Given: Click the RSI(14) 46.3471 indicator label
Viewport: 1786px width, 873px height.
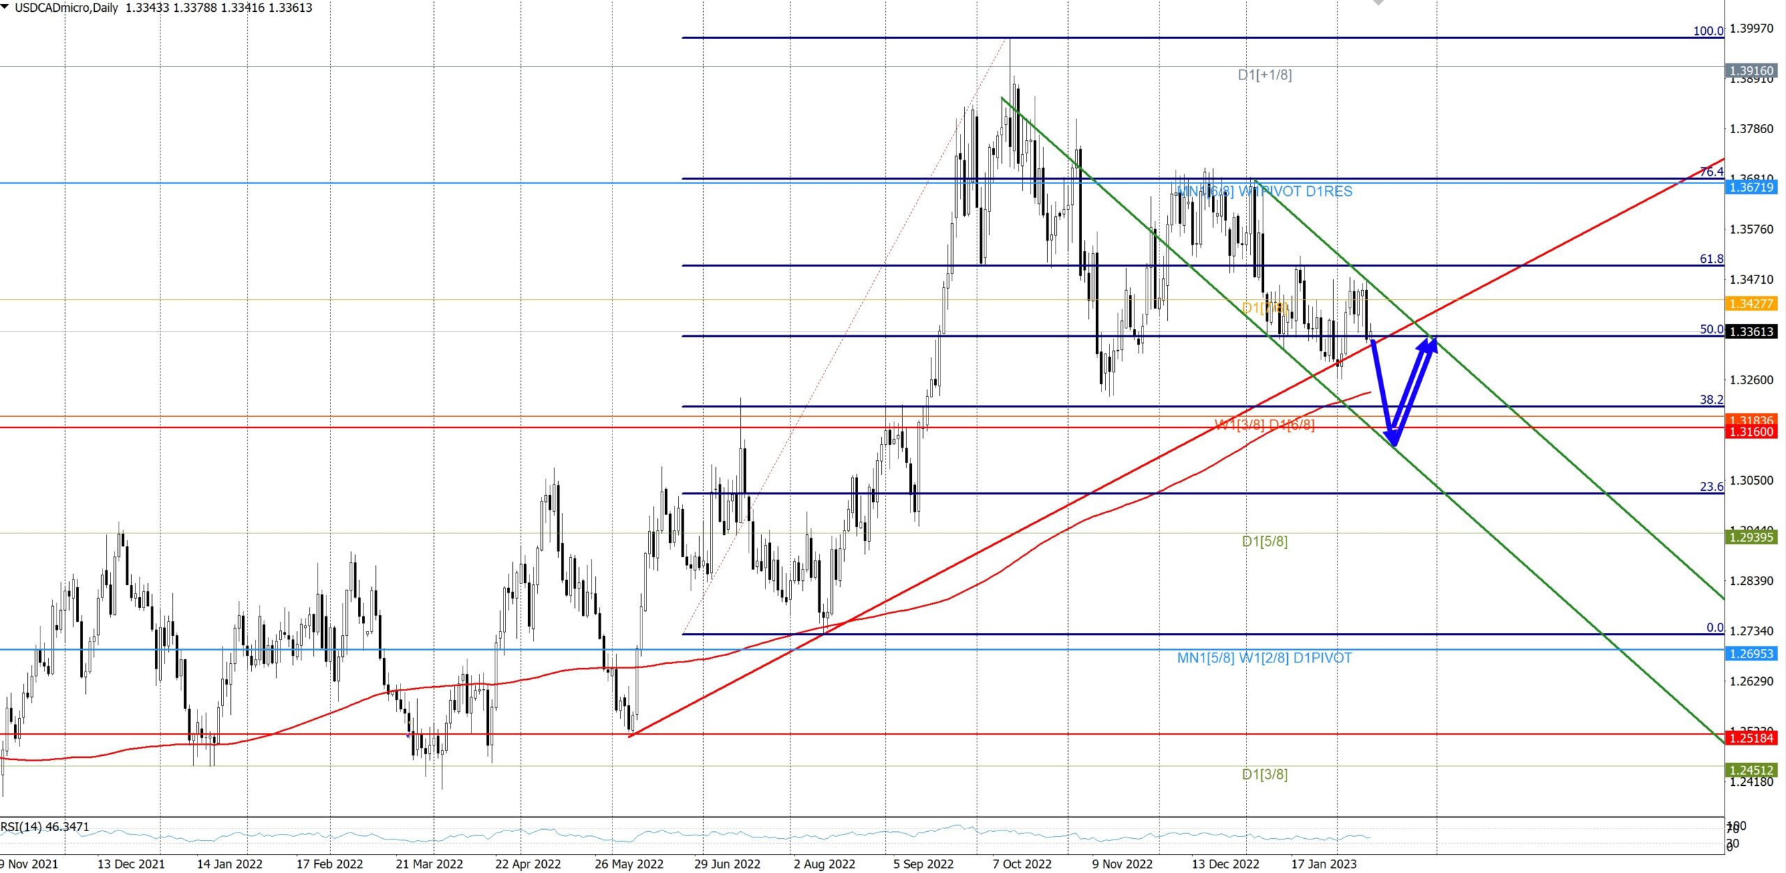Looking at the screenshot, I should point(45,827).
